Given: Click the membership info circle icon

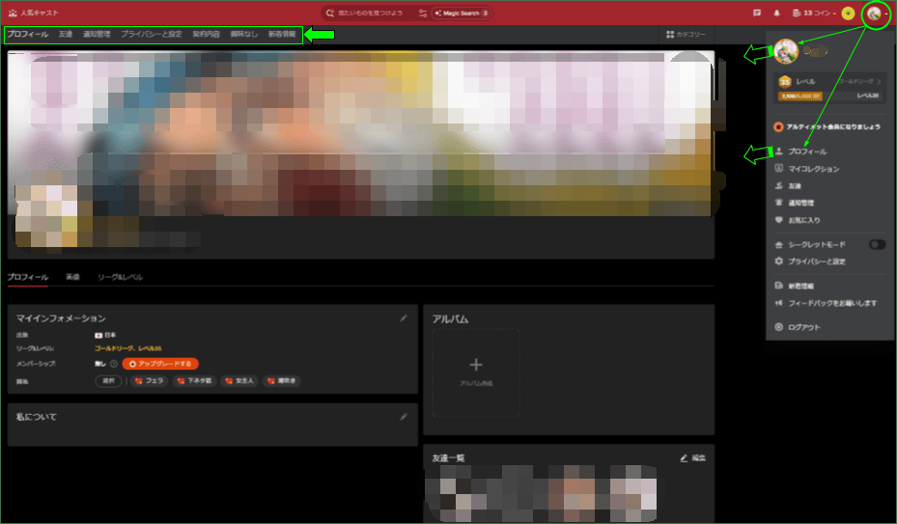Looking at the screenshot, I should (114, 364).
